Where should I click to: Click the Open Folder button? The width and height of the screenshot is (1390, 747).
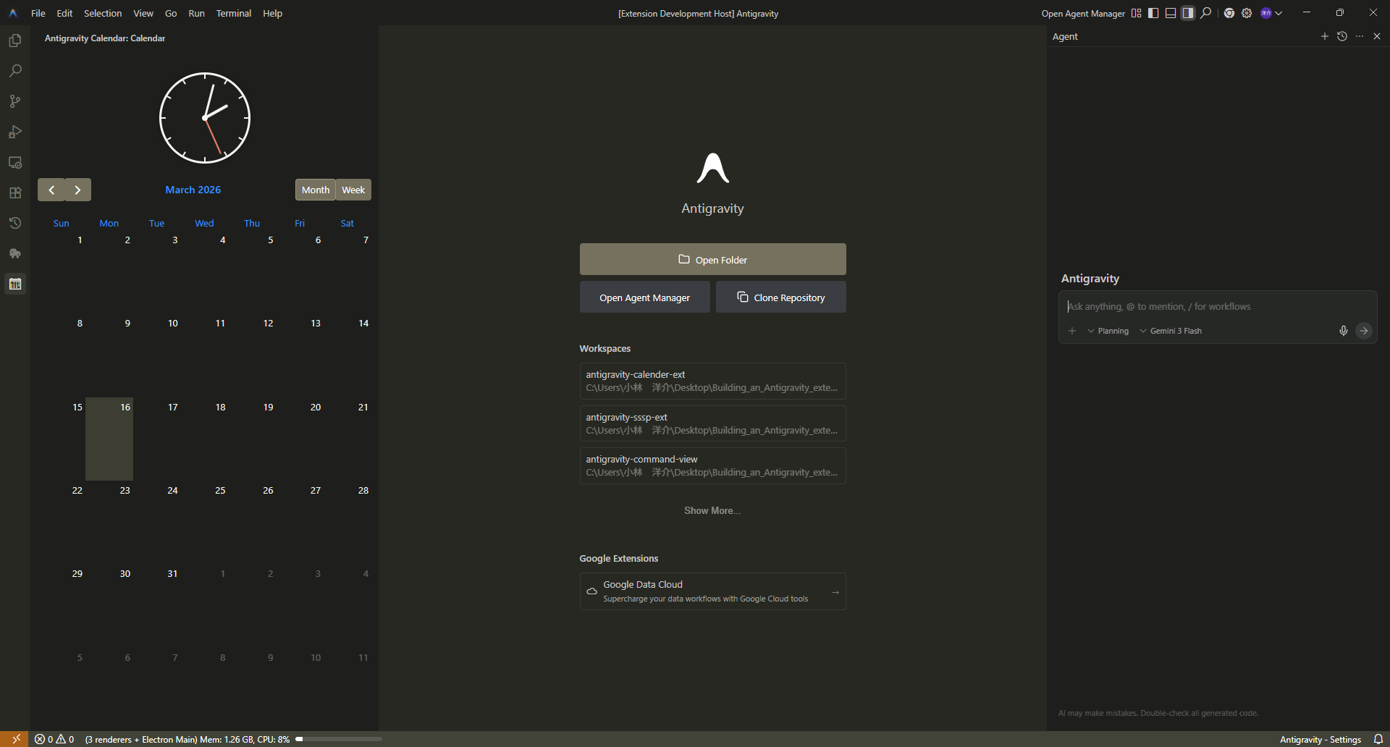coord(712,259)
